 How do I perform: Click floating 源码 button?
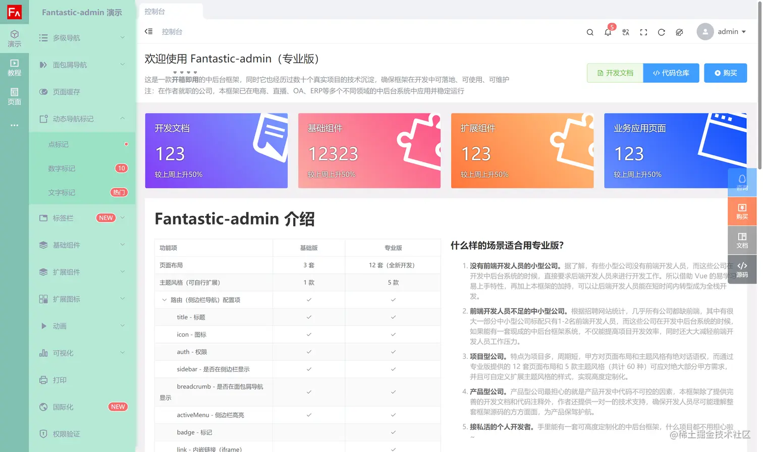point(742,269)
